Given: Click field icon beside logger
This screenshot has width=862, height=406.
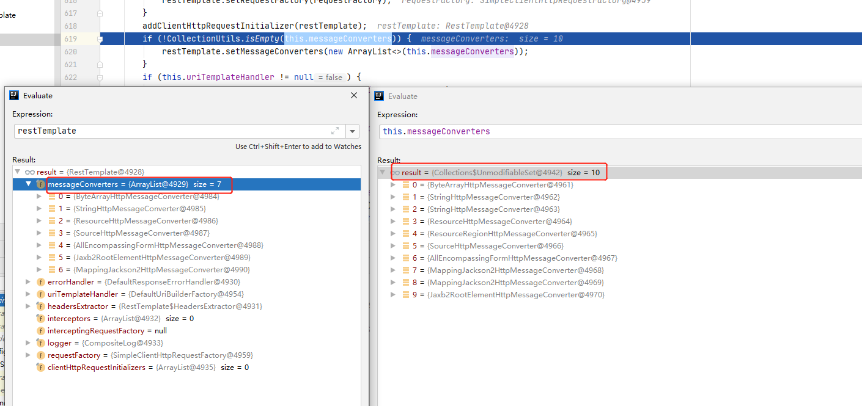Looking at the screenshot, I should point(41,343).
